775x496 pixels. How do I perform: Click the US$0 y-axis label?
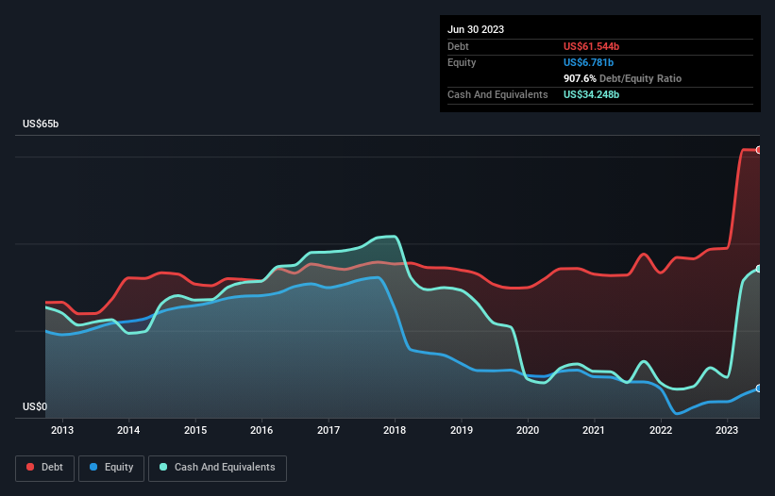(35, 406)
